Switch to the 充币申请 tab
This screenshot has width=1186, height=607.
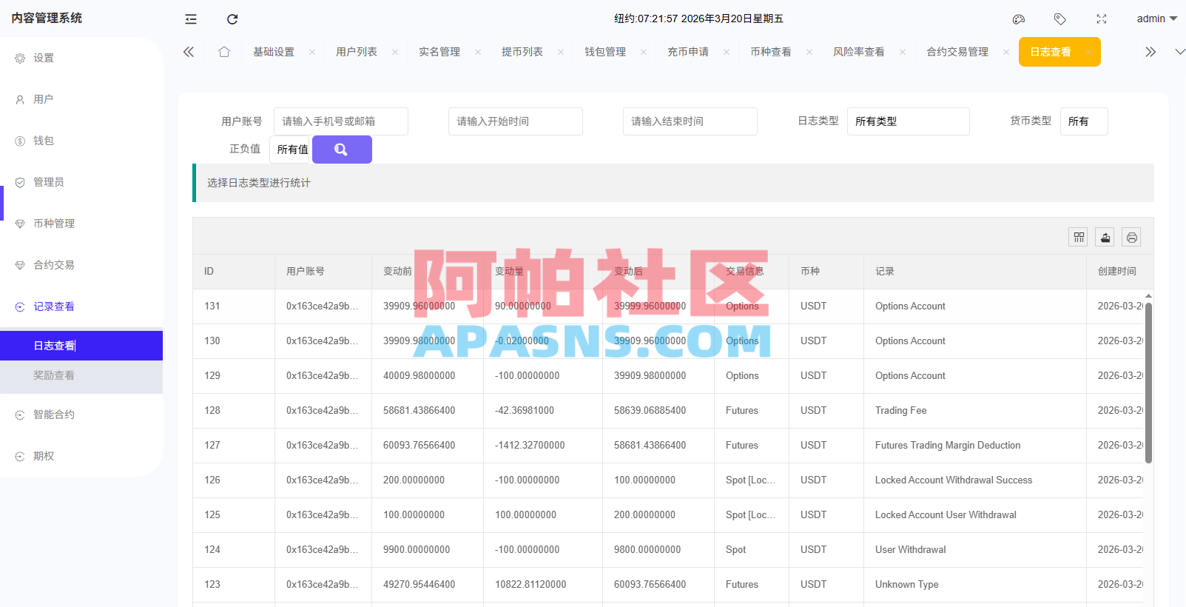coord(688,52)
